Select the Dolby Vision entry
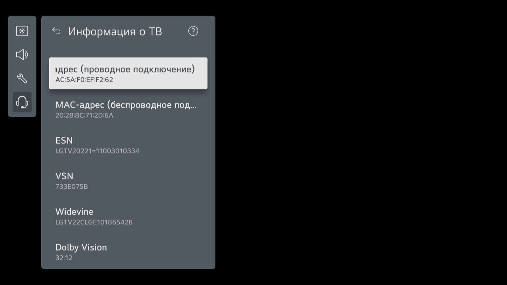The height and width of the screenshot is (285, 507). (128, 251)
